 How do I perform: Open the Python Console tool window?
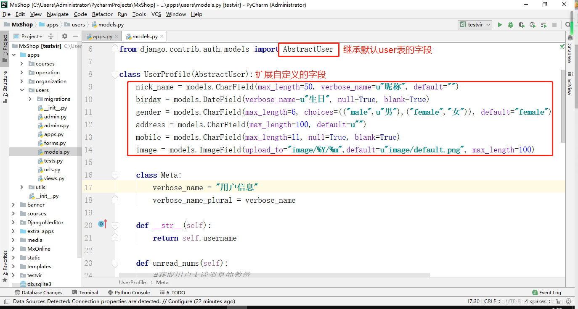pos(129,293)
